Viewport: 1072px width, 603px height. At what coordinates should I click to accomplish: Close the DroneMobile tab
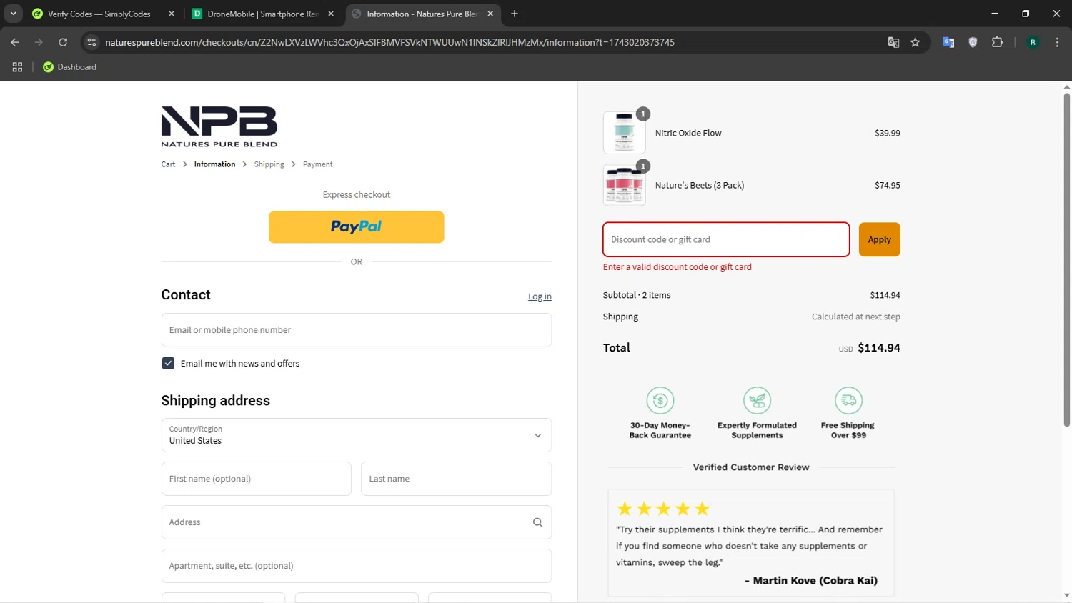pos(331,14)
